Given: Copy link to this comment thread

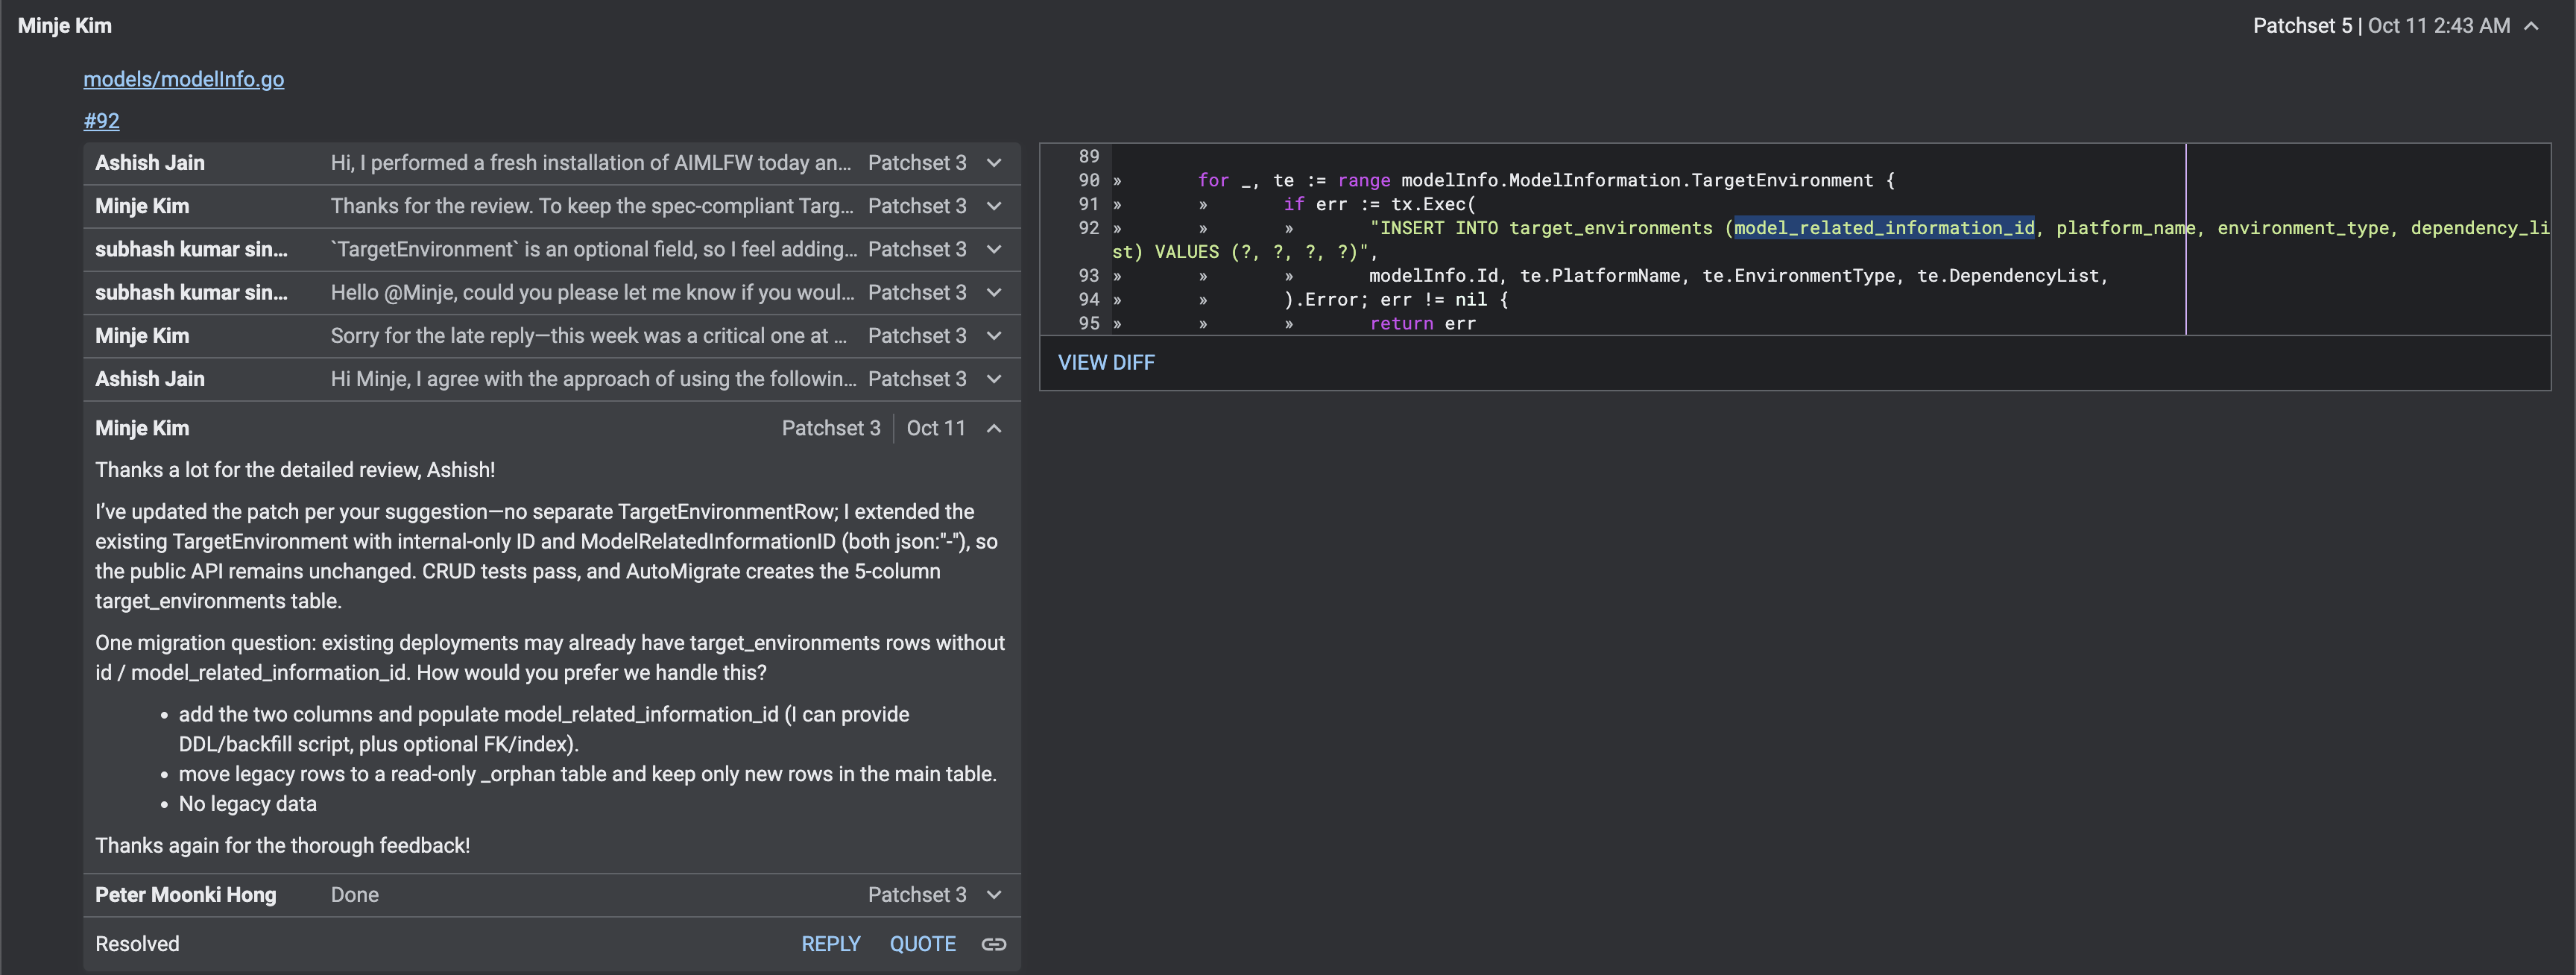Looking at the screenshot, I should point(993,944).
